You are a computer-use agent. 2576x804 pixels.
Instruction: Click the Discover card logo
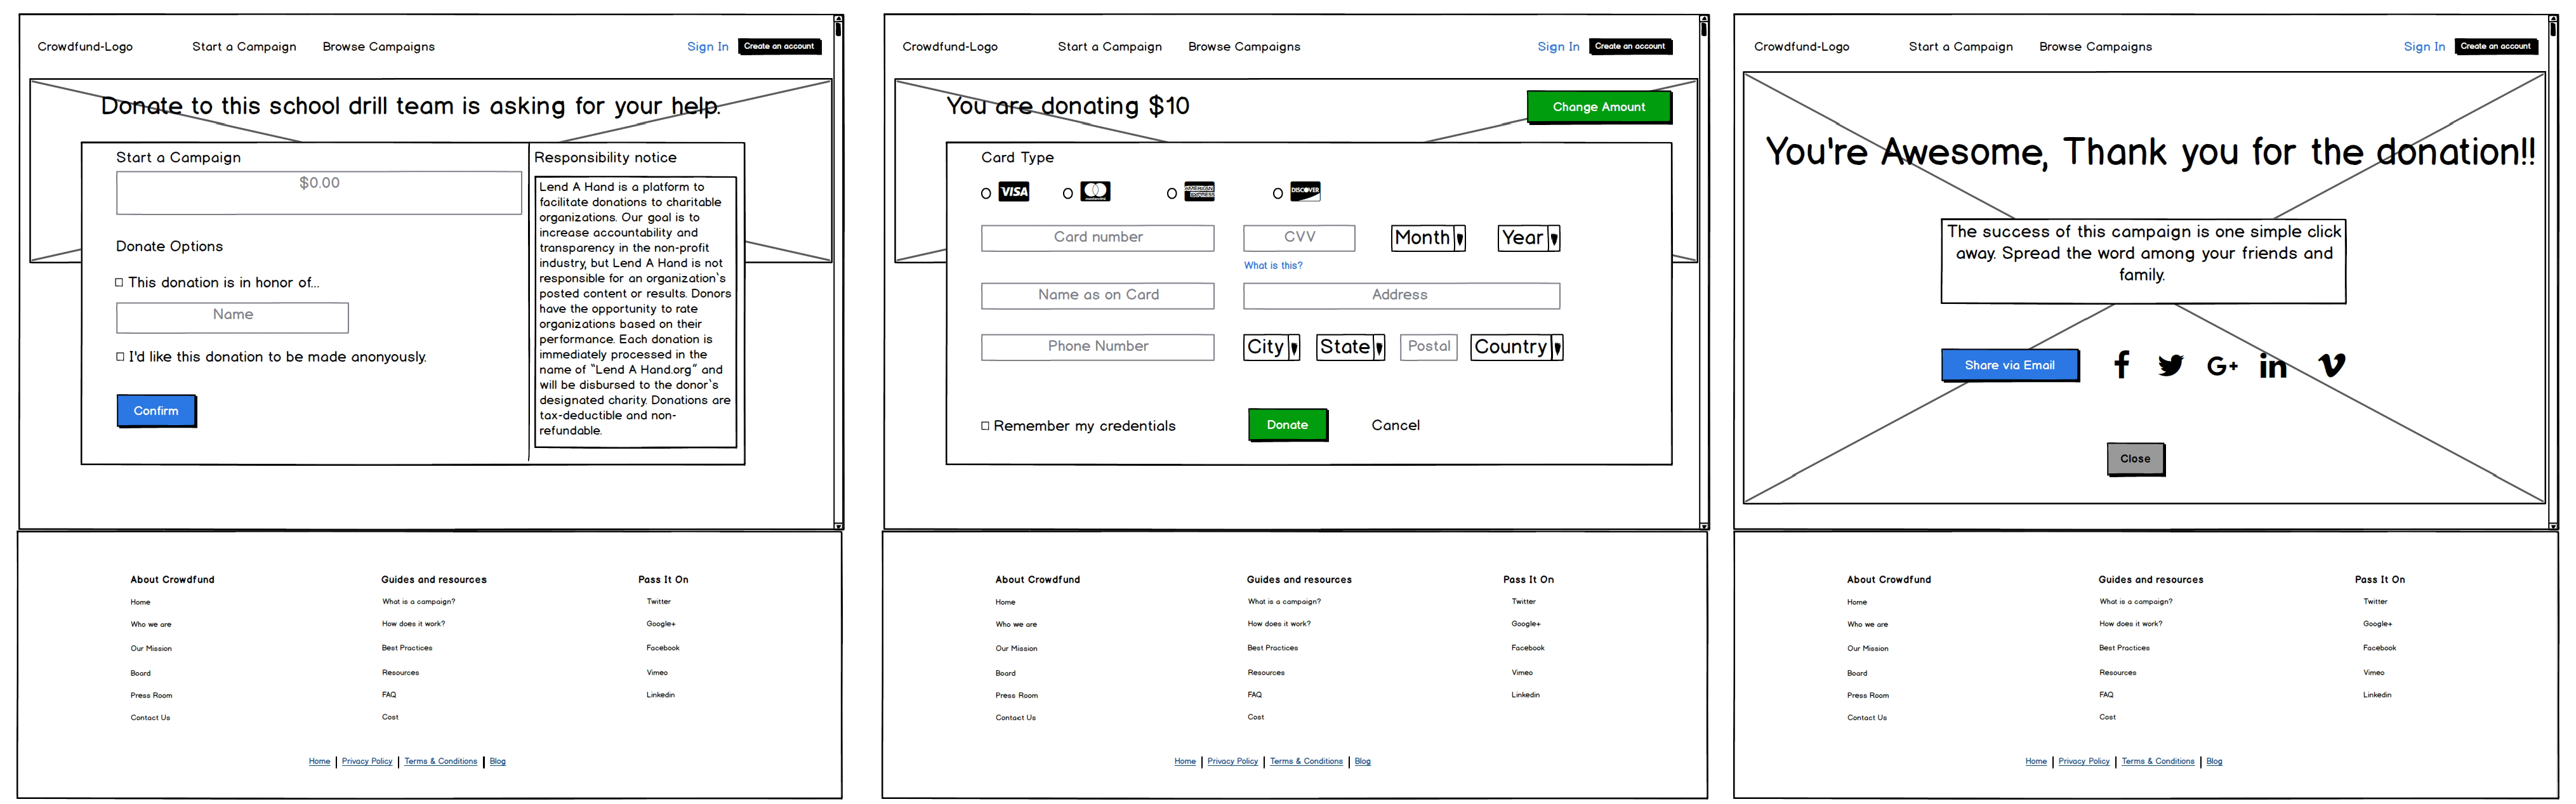tap(1305, 191)
